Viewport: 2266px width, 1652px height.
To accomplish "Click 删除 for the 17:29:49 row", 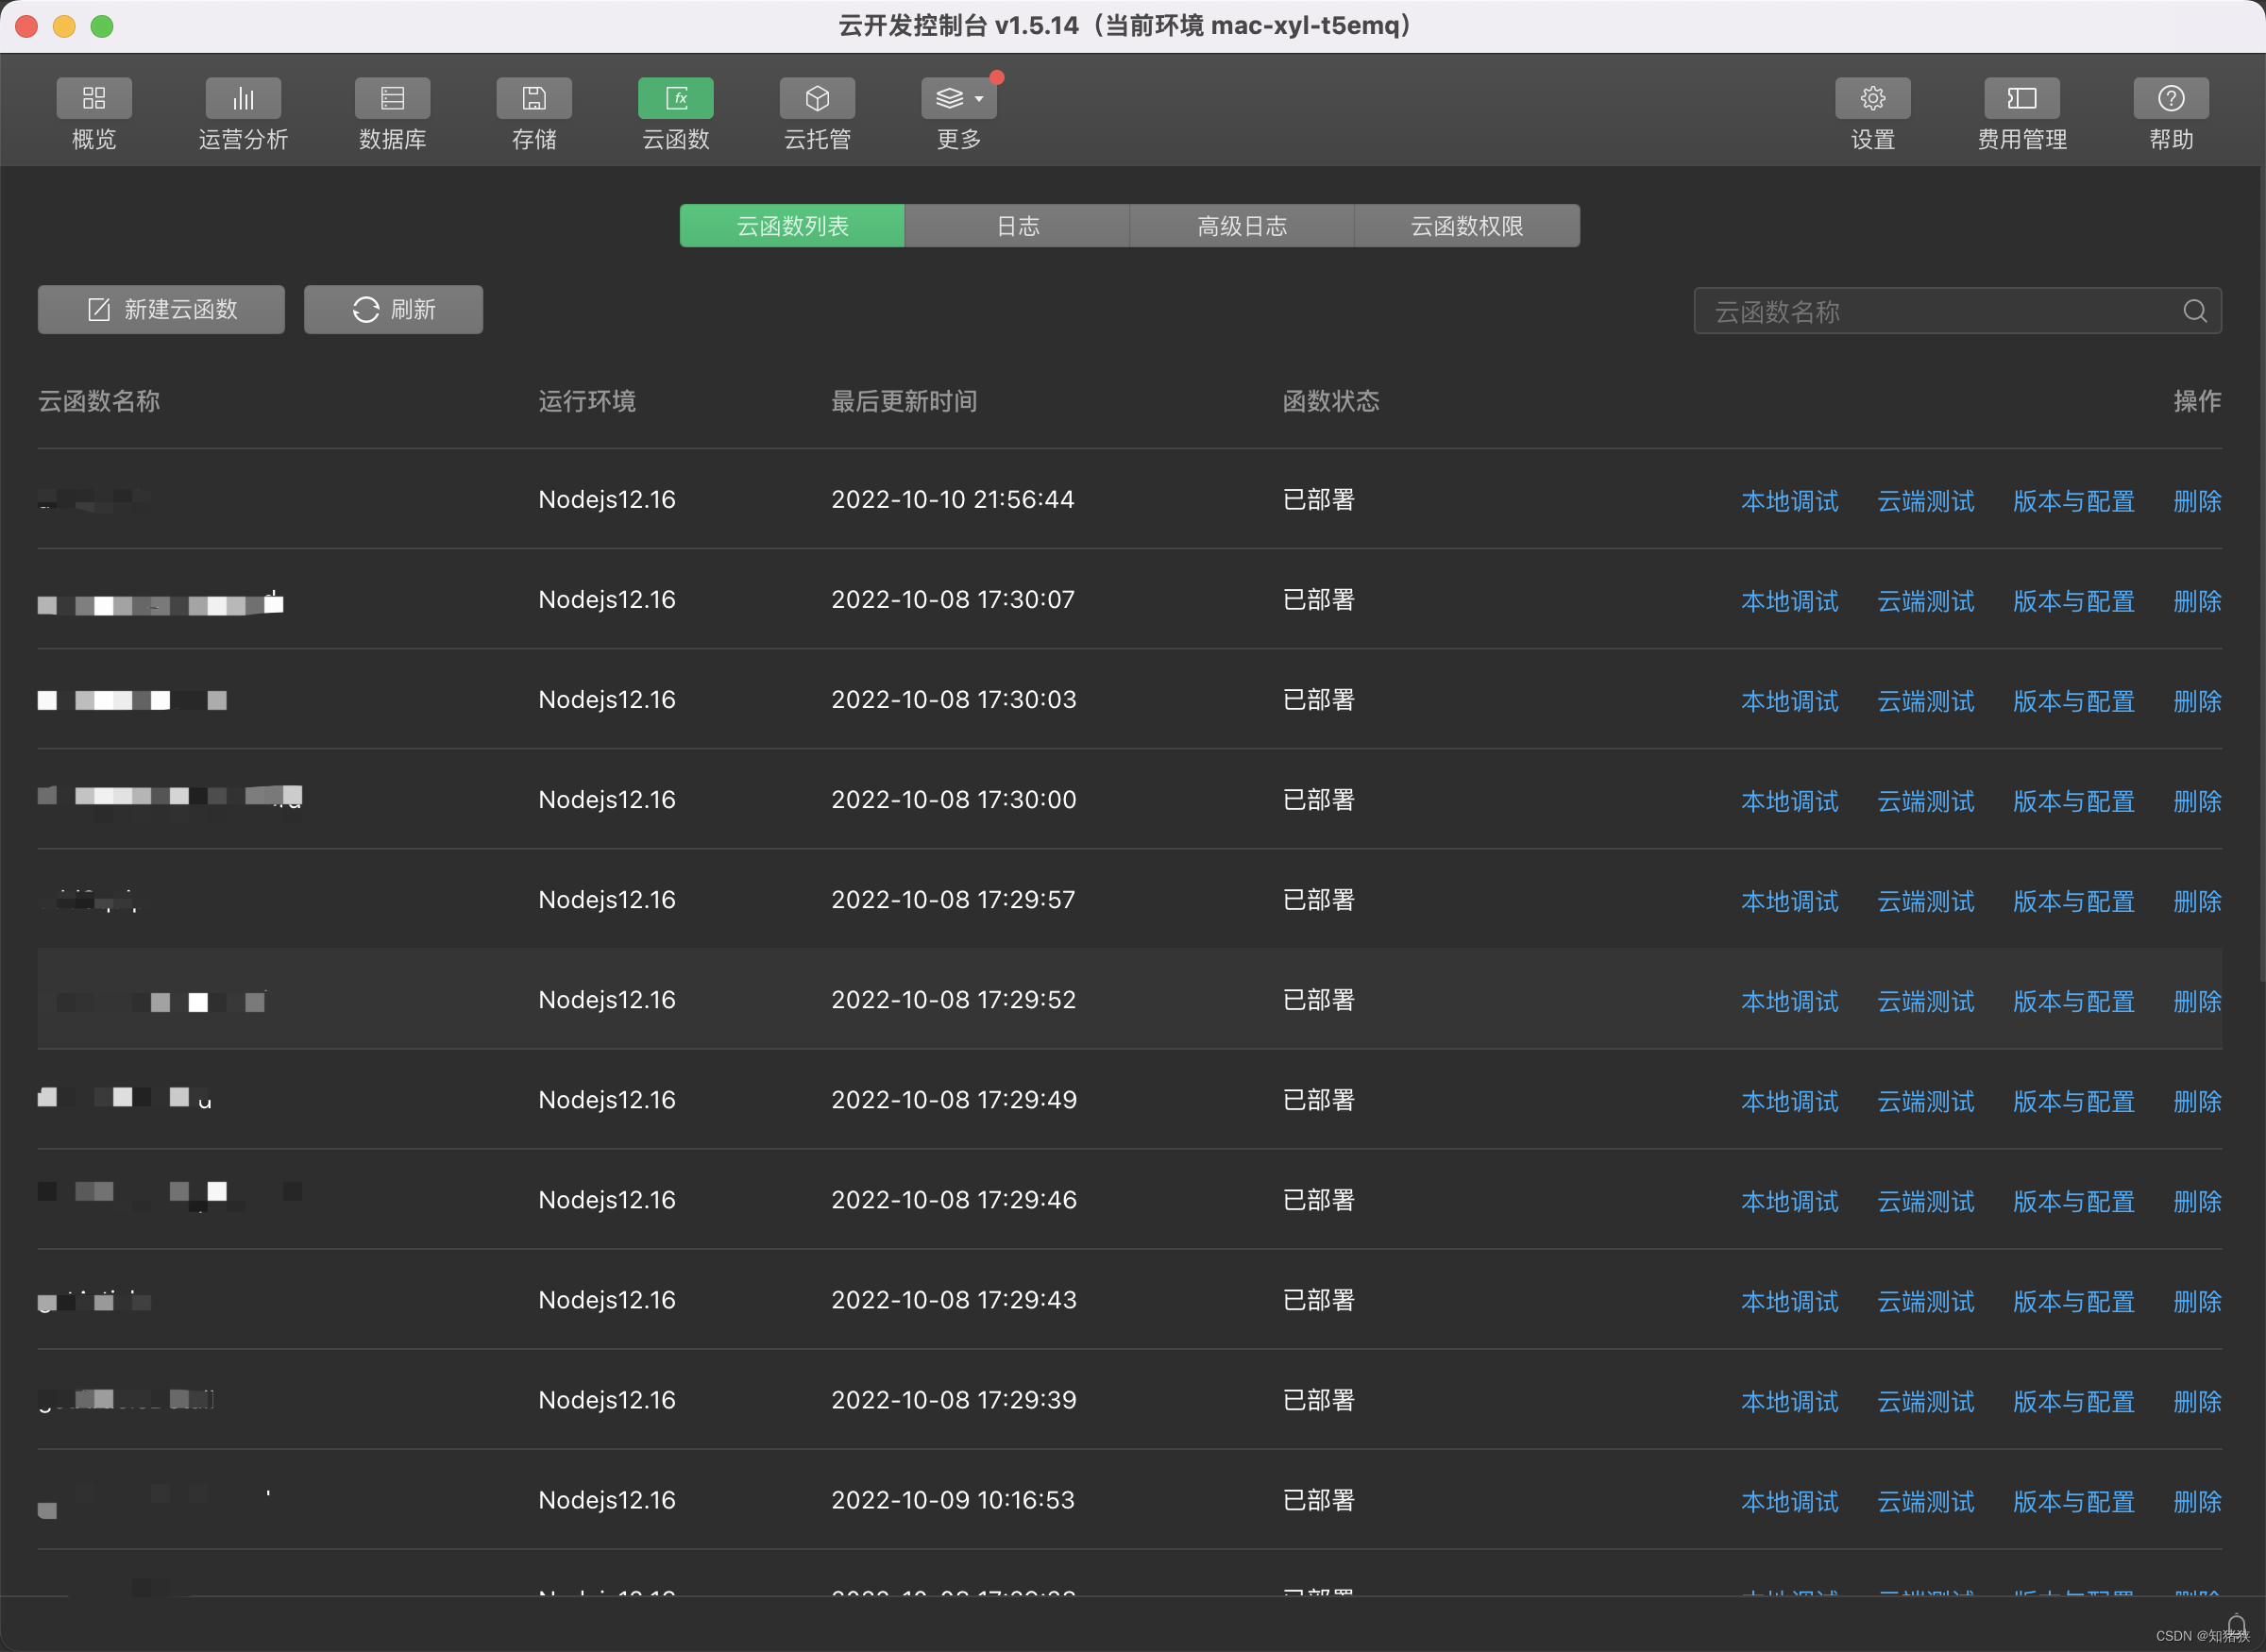I will click(x=2197, y=1101).
